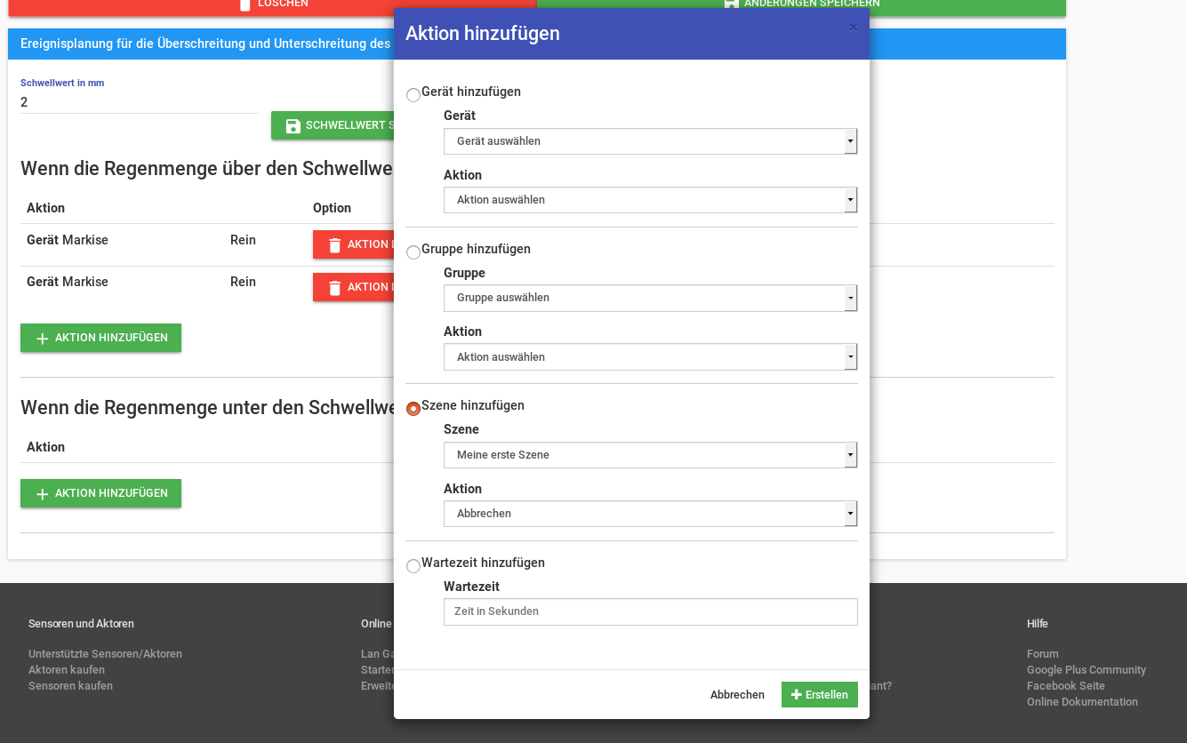Click the plus icon under the 'unter' section
1187x743 pixels.
(42, 494)
